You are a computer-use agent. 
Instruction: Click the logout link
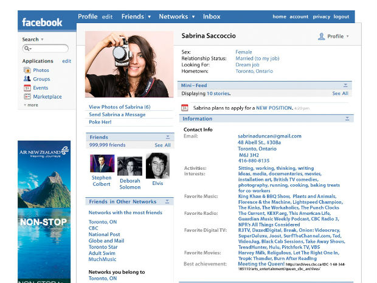coord(341,16)
